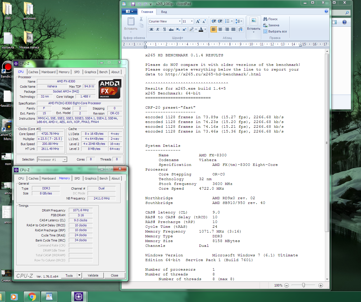Click the Поиск binoculars find icon

point(265,19)
